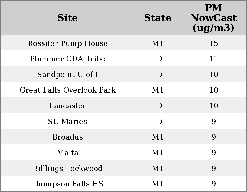Select Great Falls Overlook Park cell
Viewport: 247px width, 192px height.
tap(67, 90)
